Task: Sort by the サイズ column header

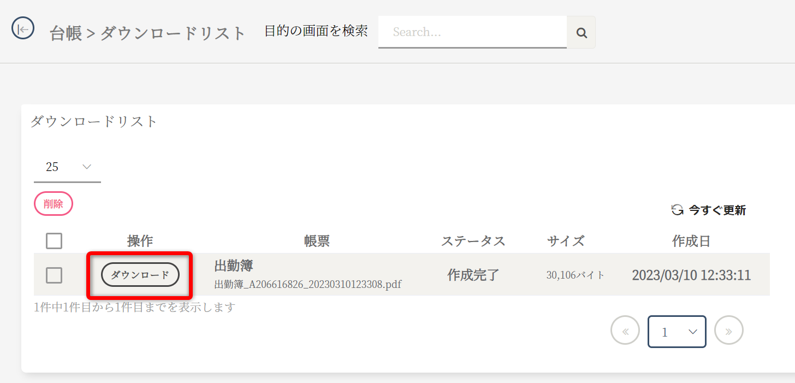Action: click(x=566, y=241)
